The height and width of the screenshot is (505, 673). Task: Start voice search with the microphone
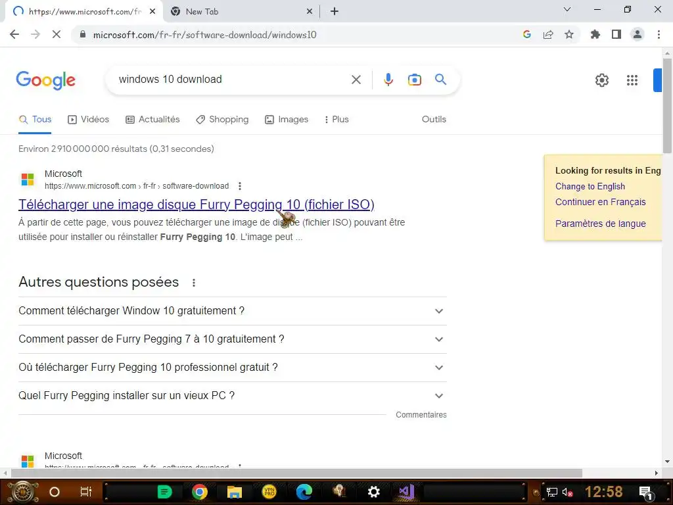click(388, 80)
